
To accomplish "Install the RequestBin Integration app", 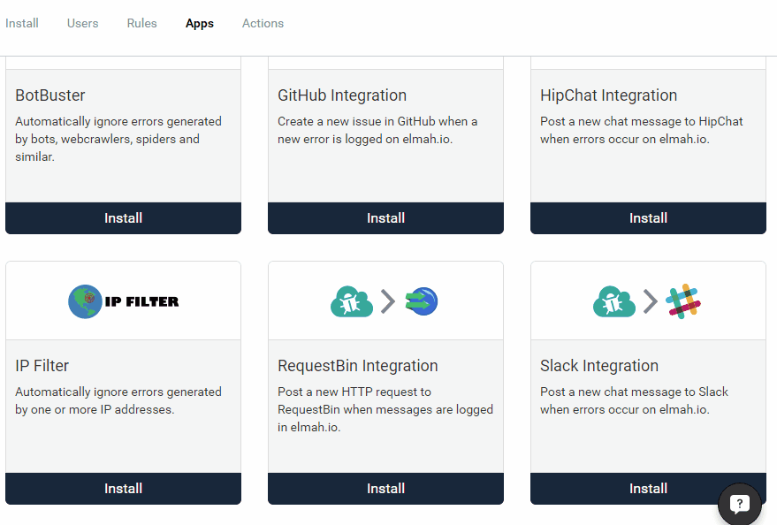I will click(x=385, y=488).
